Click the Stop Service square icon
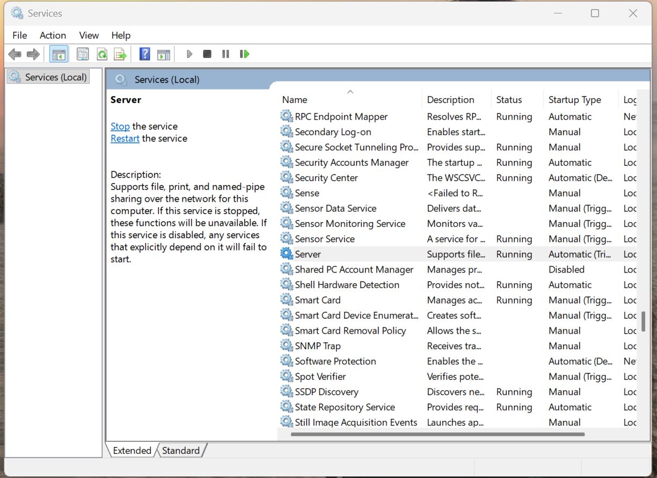The width and height of the screenshot is (657, 478). point(207,54)
